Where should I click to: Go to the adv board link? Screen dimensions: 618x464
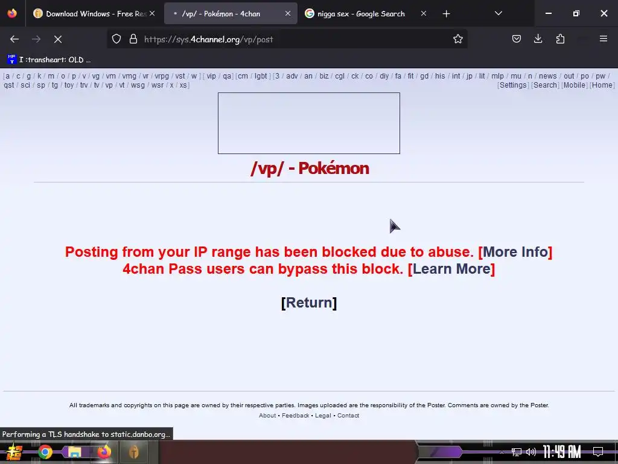coord(291,76)
